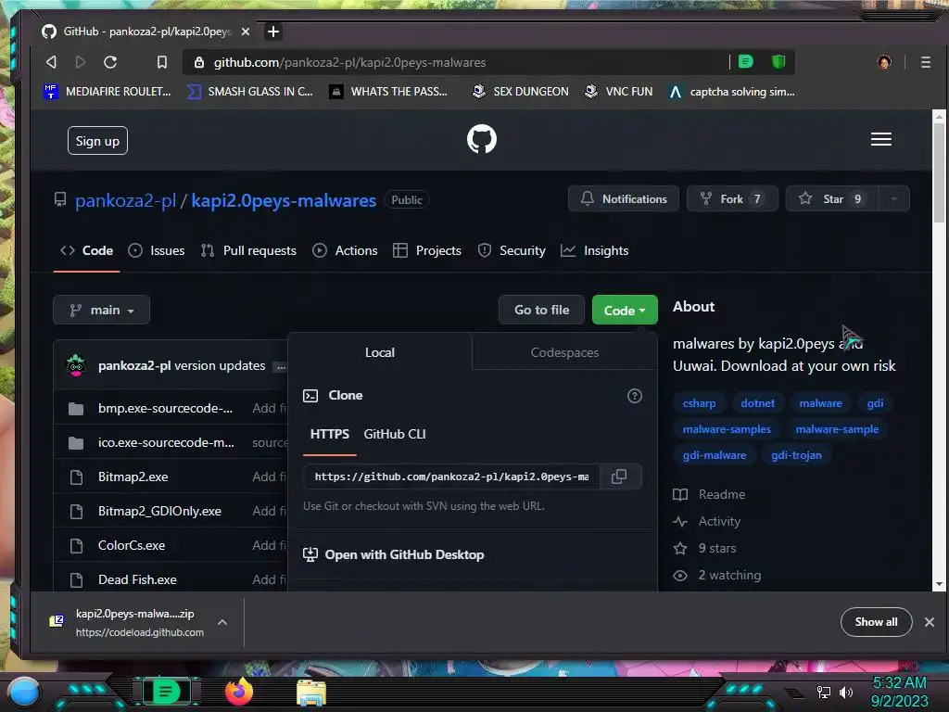The image size is (949, 712).
Task: Open the Dead Fish.exe file
Action: pos(137,579)
